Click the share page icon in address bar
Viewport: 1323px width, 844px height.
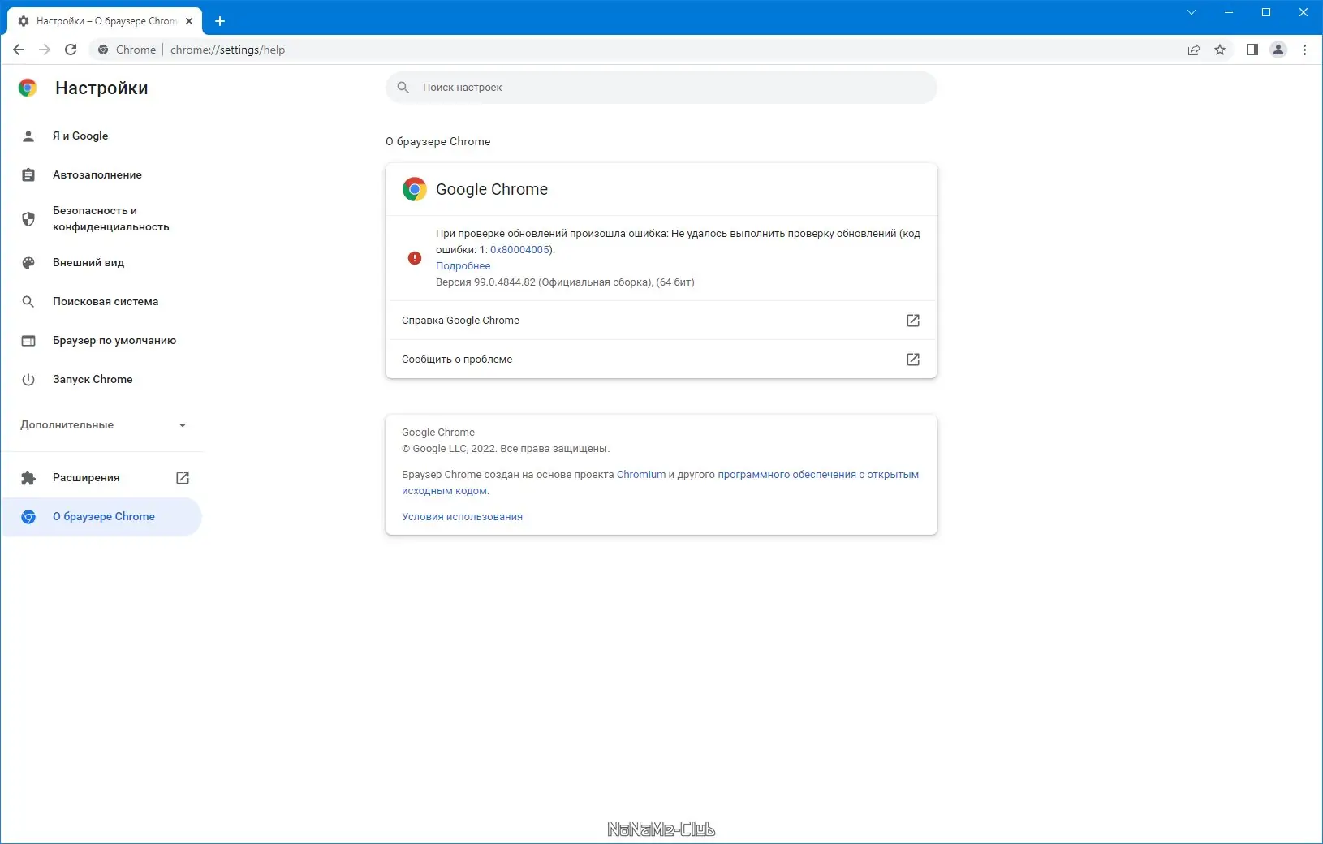coord(1194,50)
